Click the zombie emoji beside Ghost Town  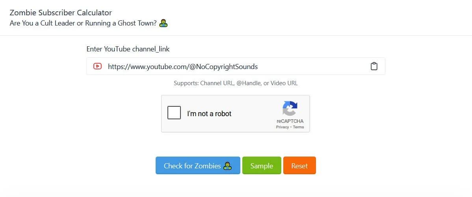point(164,23)
